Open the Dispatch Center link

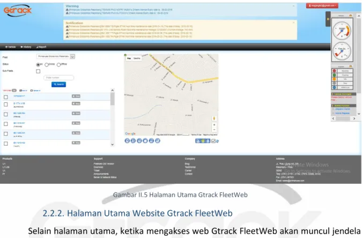pos(343,109)
